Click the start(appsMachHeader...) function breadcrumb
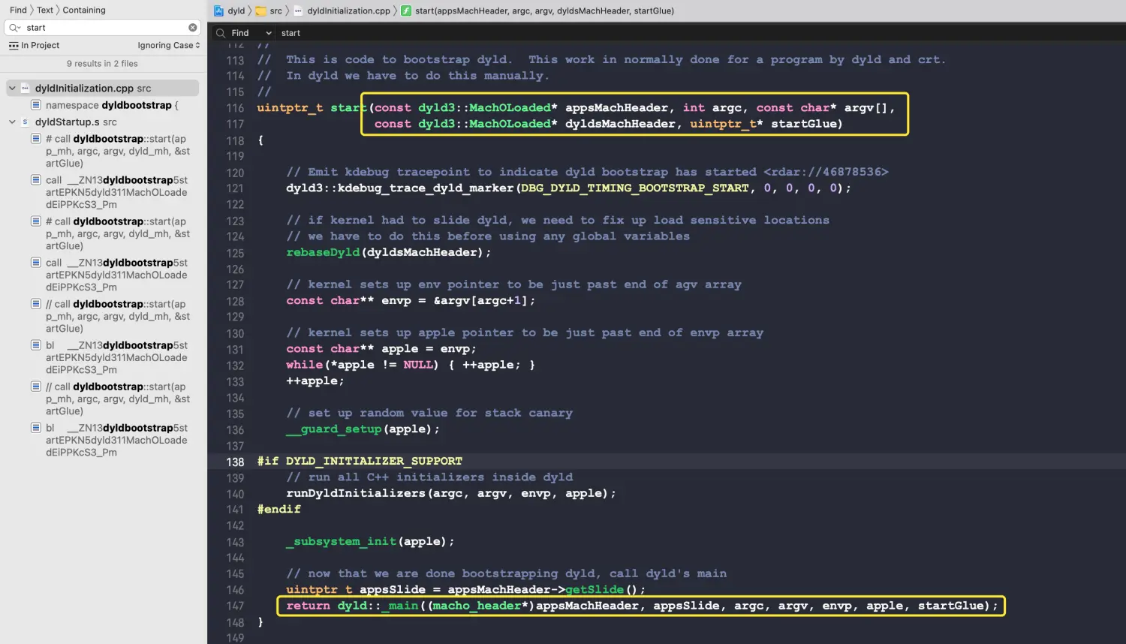The image size is (1126, 644). point(544,11)
